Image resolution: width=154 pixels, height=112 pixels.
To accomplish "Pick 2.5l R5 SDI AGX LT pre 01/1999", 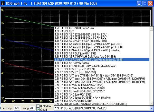I will 102,69.
